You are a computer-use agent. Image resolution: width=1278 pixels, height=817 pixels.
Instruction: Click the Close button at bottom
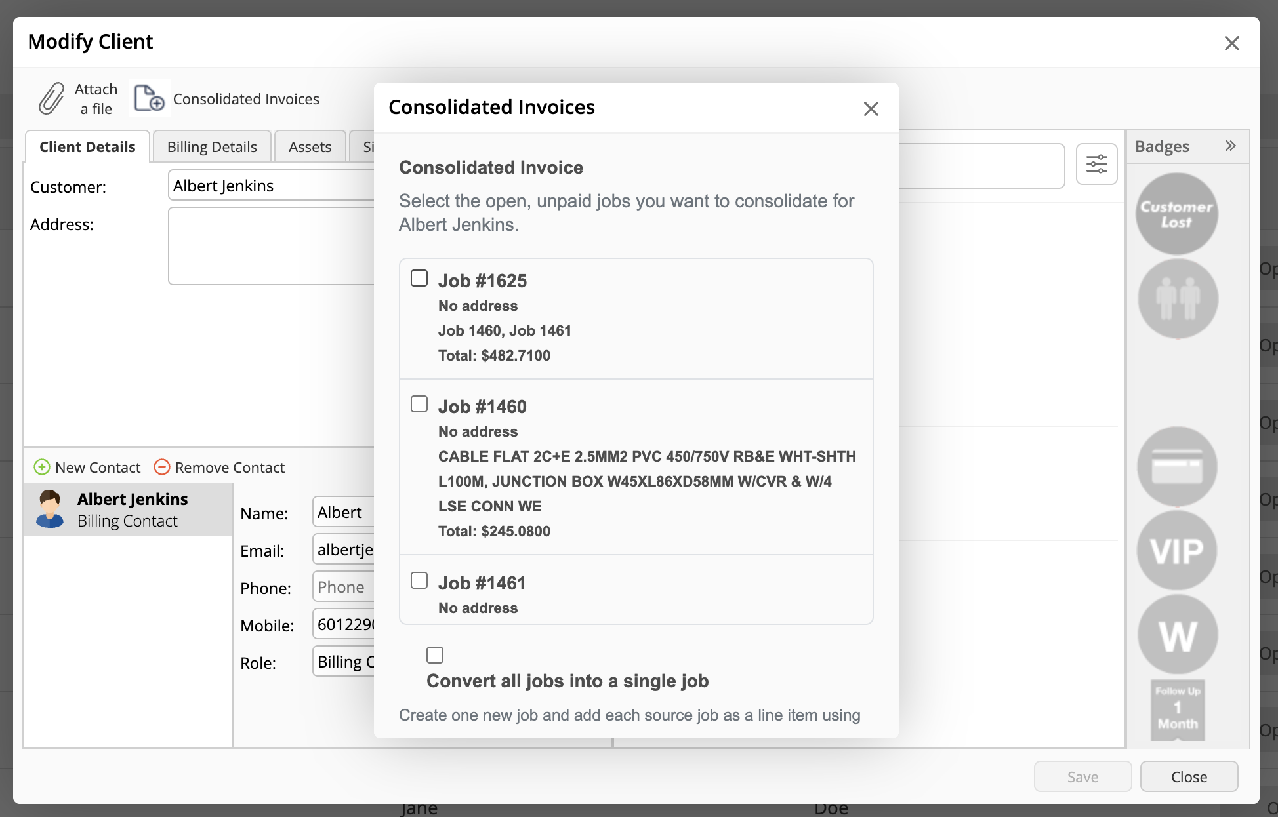pos(1188,777)
